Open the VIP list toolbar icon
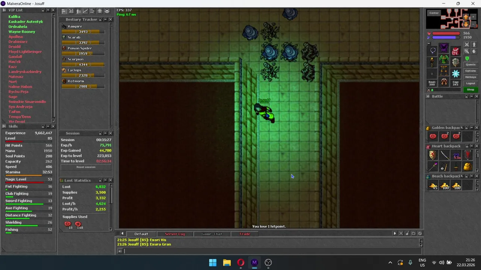Screen dimensions: 481x270 point(78,11)
